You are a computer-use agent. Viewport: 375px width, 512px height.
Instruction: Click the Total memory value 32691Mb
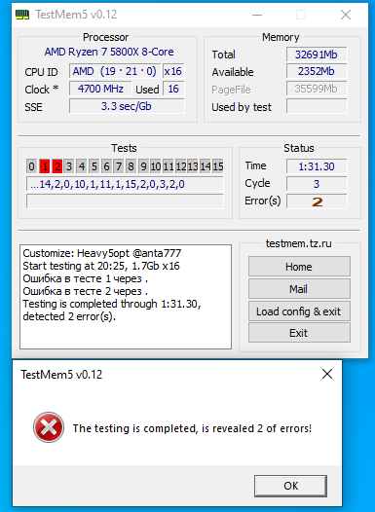(x=317, y=55)
